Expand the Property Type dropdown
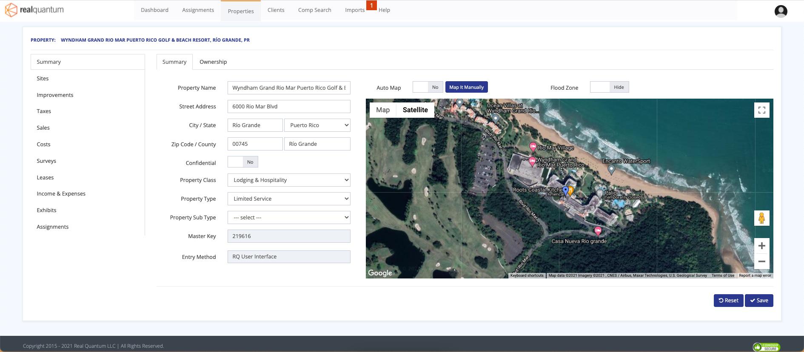The width and height of the screenshot is (804, 352). pos(289,199)
